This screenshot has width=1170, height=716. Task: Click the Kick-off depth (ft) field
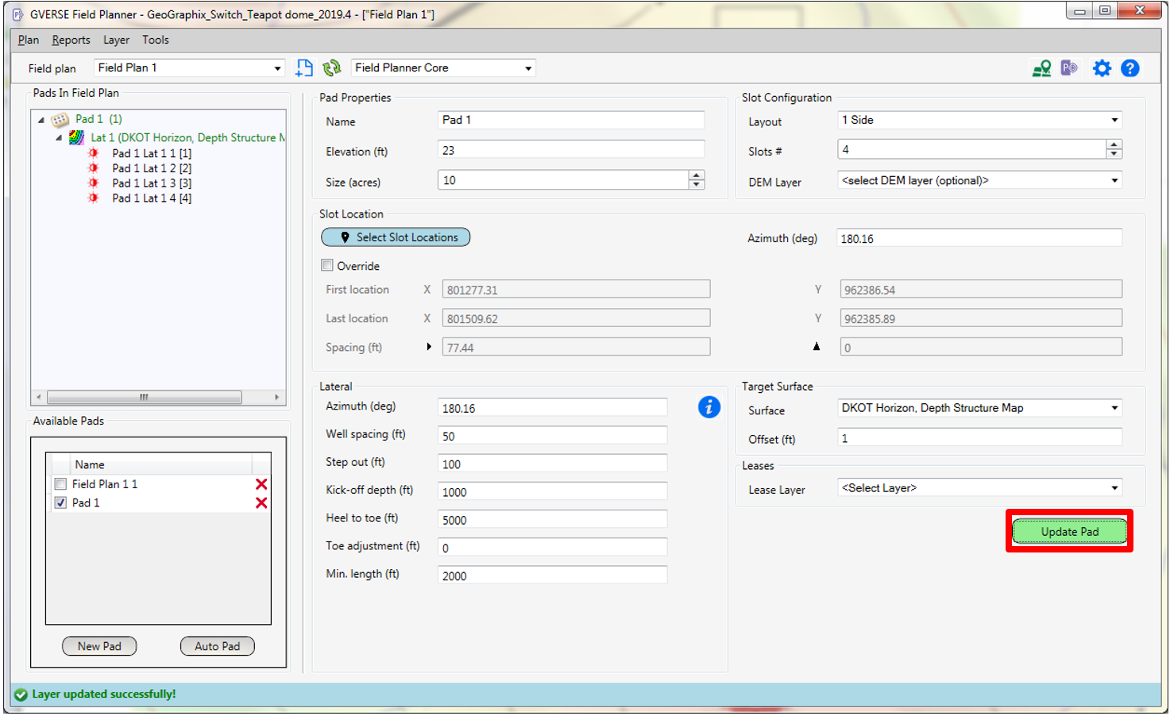click(x=552, y=491)
